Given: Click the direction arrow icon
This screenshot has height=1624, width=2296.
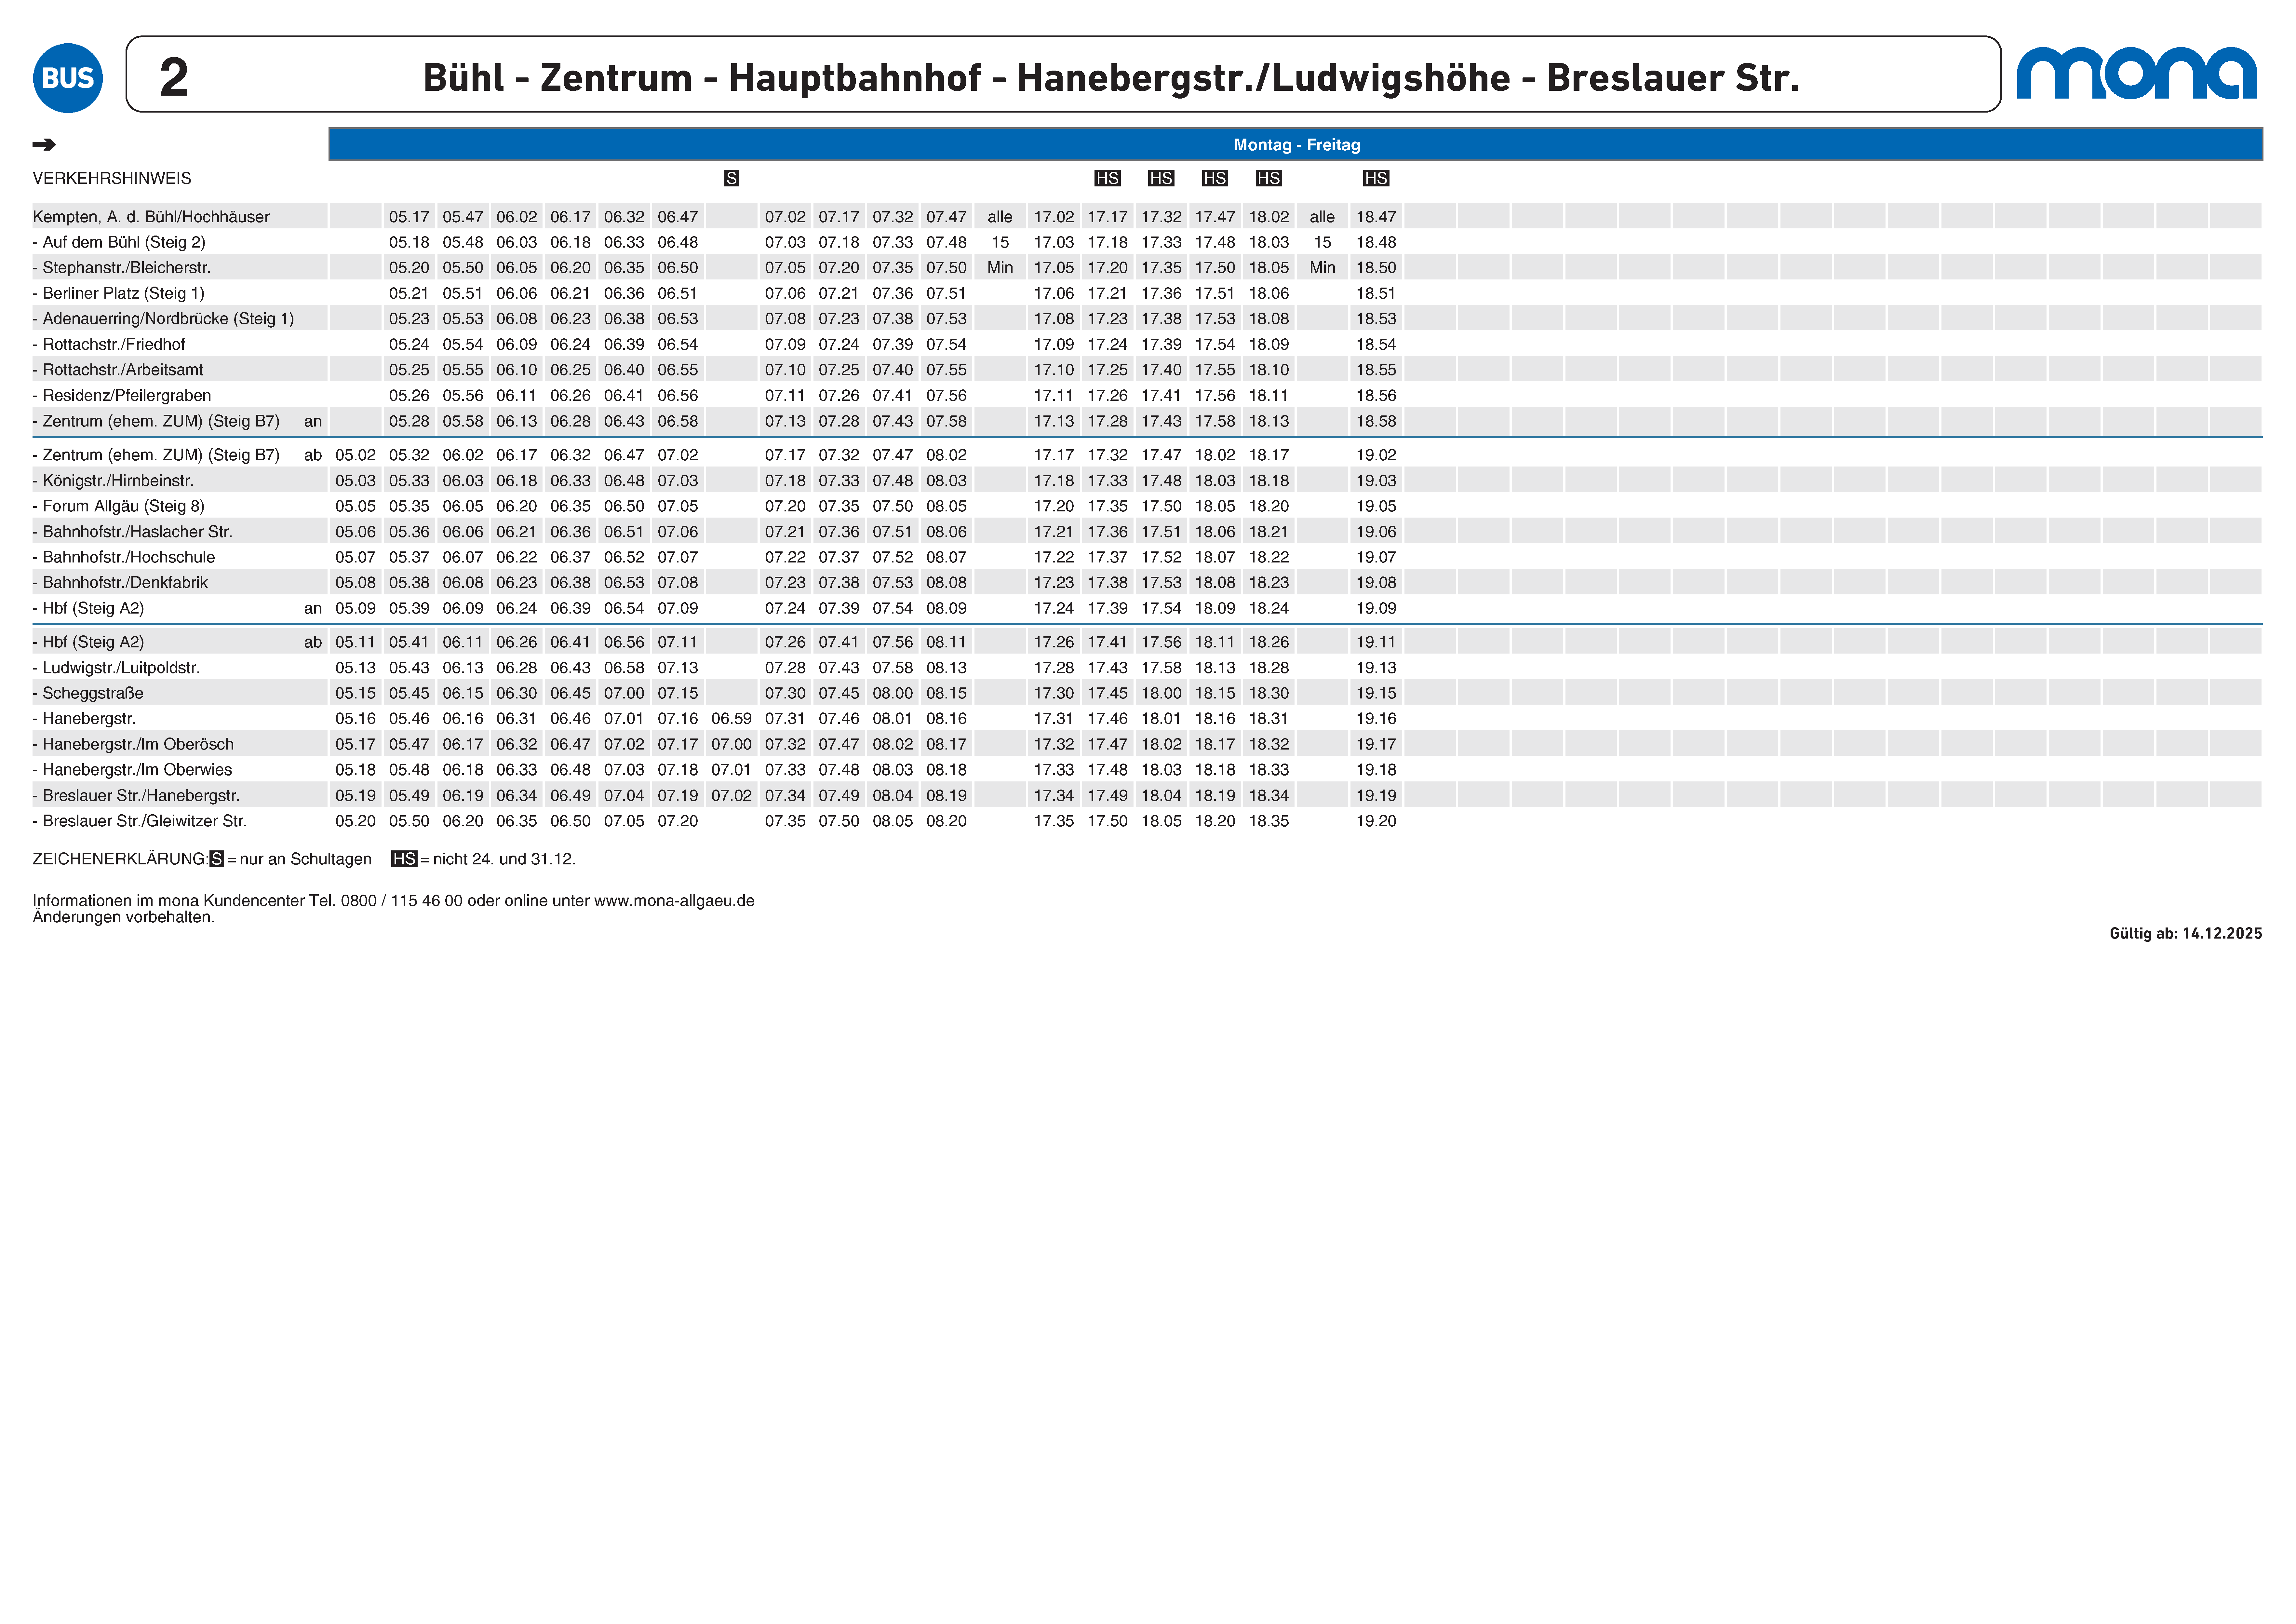Looking at the screenshot, I should [44, 145].
